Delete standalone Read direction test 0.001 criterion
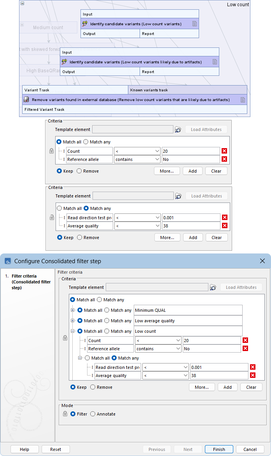 click(224, 217)
